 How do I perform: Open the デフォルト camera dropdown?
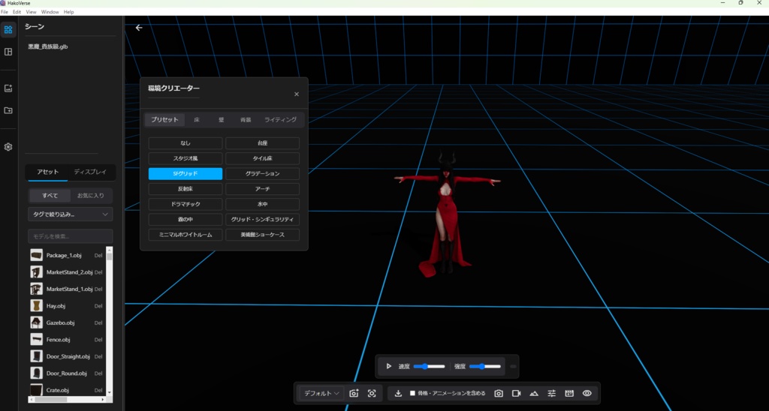(x=321, y=393)
